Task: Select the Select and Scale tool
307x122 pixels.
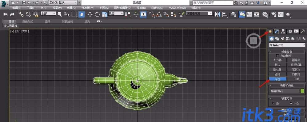Action: [105, 14]
